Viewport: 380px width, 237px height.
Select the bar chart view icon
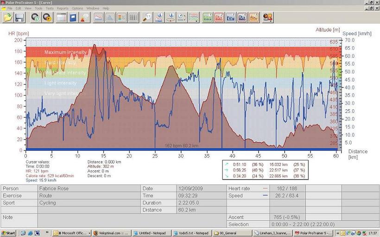click(110, 18)
